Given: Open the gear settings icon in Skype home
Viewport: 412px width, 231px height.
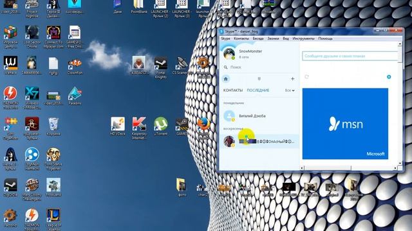Looking at the screenshot, I should [x=389, y=77].
